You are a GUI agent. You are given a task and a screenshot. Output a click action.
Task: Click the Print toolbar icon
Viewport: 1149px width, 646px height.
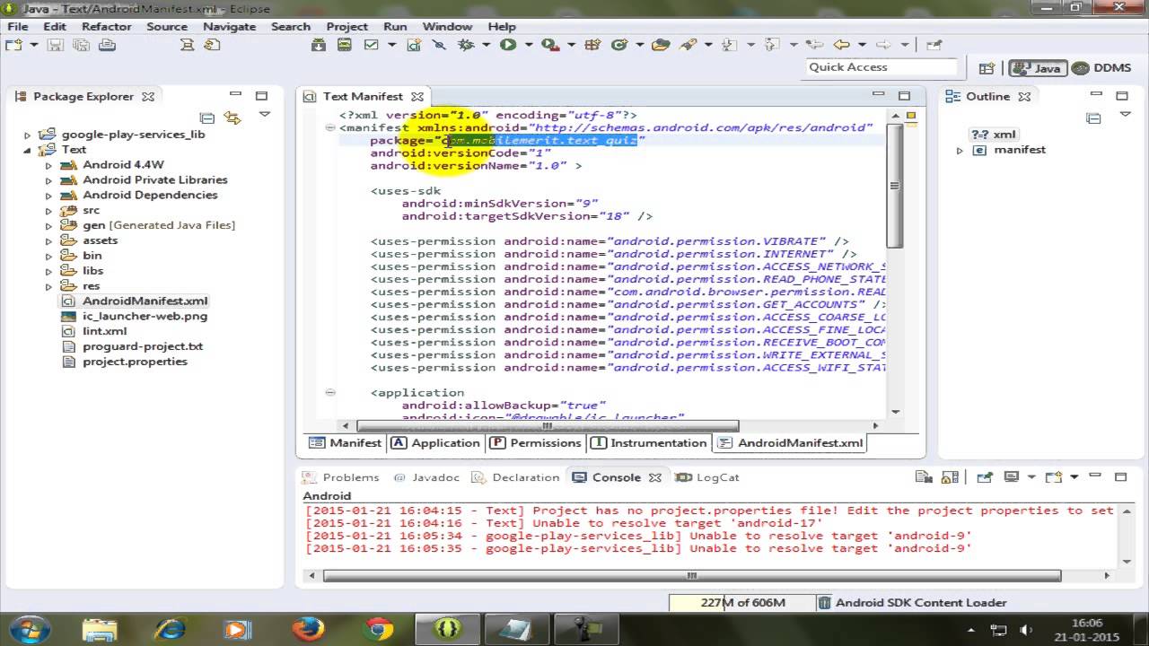[107, 45]
